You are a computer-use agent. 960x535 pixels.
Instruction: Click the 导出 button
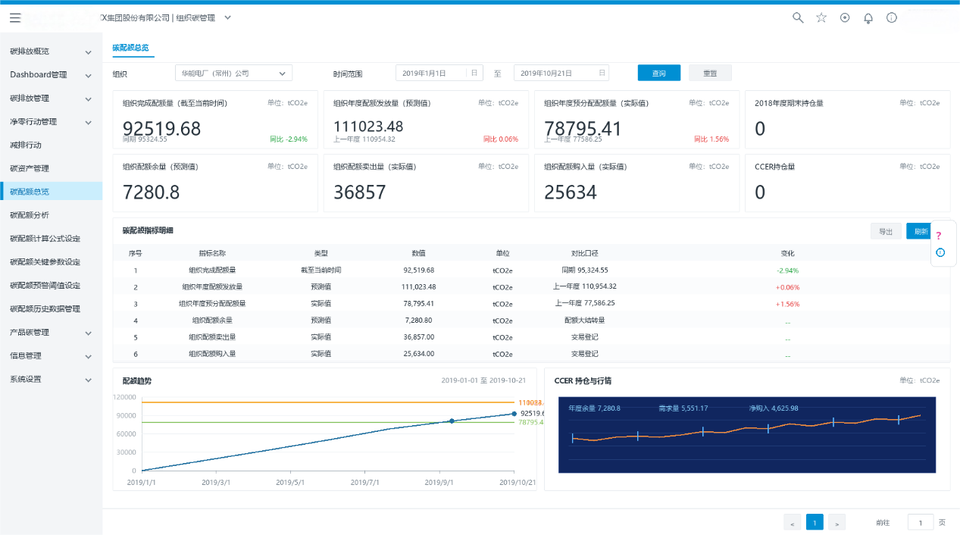tap(886, 231)
